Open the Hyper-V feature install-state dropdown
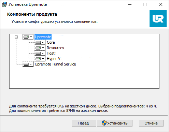Viewport: 169px width, 132px height. [40, 59]
